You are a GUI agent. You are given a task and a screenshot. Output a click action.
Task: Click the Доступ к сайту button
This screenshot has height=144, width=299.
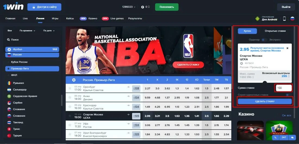(44, 7)
